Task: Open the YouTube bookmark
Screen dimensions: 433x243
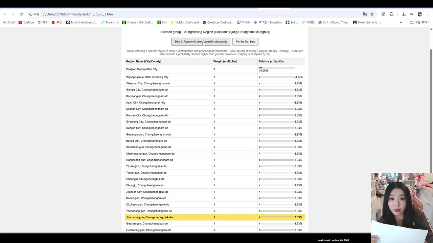Action: tap(26, 23)
